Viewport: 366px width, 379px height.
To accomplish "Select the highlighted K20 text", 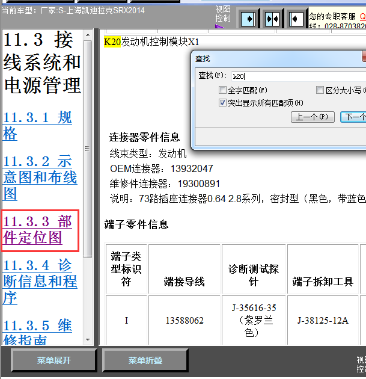I will tap(112, 42).
